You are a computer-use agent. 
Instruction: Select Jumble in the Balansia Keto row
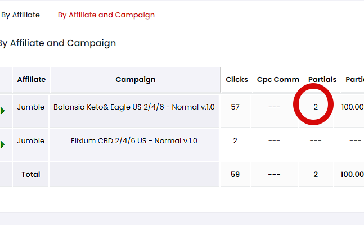(x=31, y=107)
